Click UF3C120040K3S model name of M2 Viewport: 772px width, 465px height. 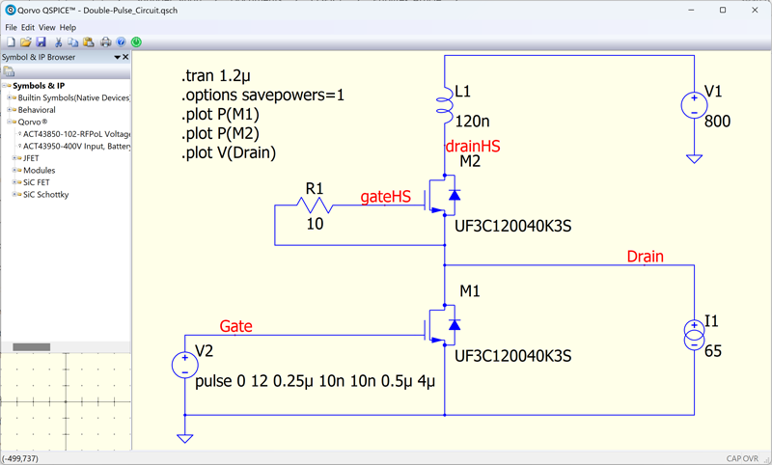coord(513,226)
